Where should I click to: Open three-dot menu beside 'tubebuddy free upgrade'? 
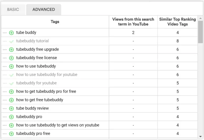[5, 50]
